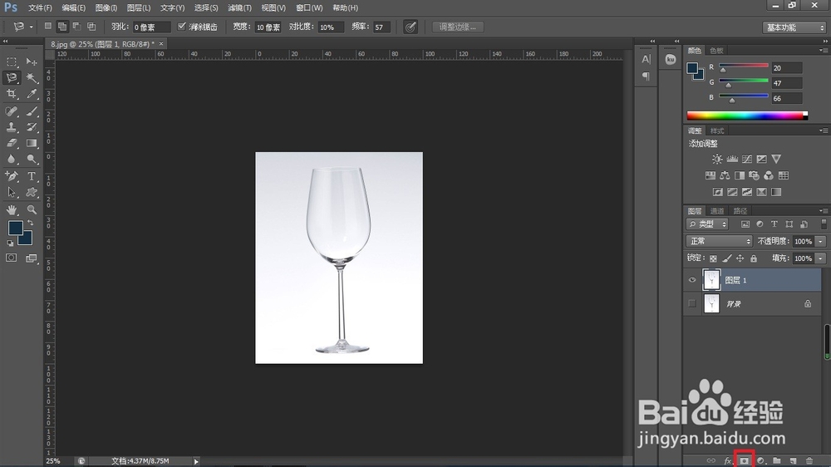Image resolution: width=831 pixels, height=467 pixels.
Task: Switch to the 通道 channels tab
Action: [x=717, y=211]
